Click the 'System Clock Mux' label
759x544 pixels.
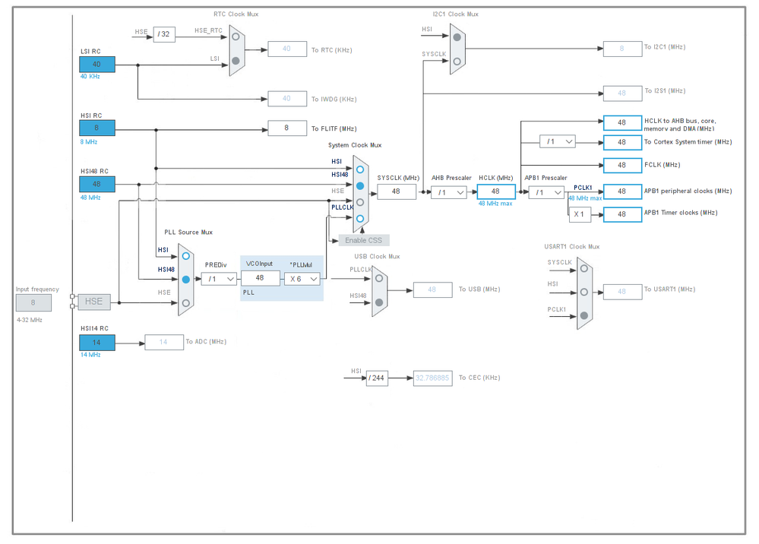click(355, 145)
